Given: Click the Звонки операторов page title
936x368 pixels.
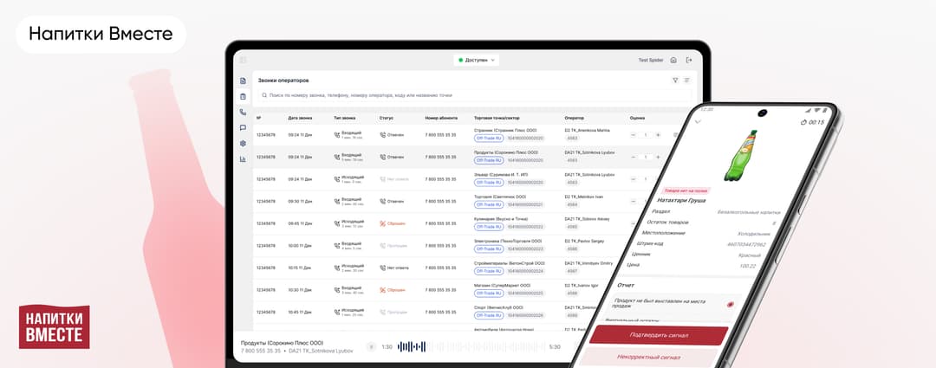Looking at the screenshot, I should coord(283,80).
